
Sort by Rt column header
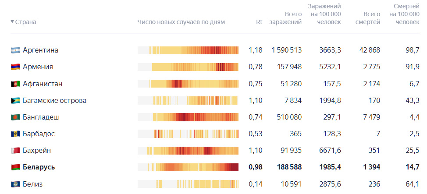click(x=259, y=22)
